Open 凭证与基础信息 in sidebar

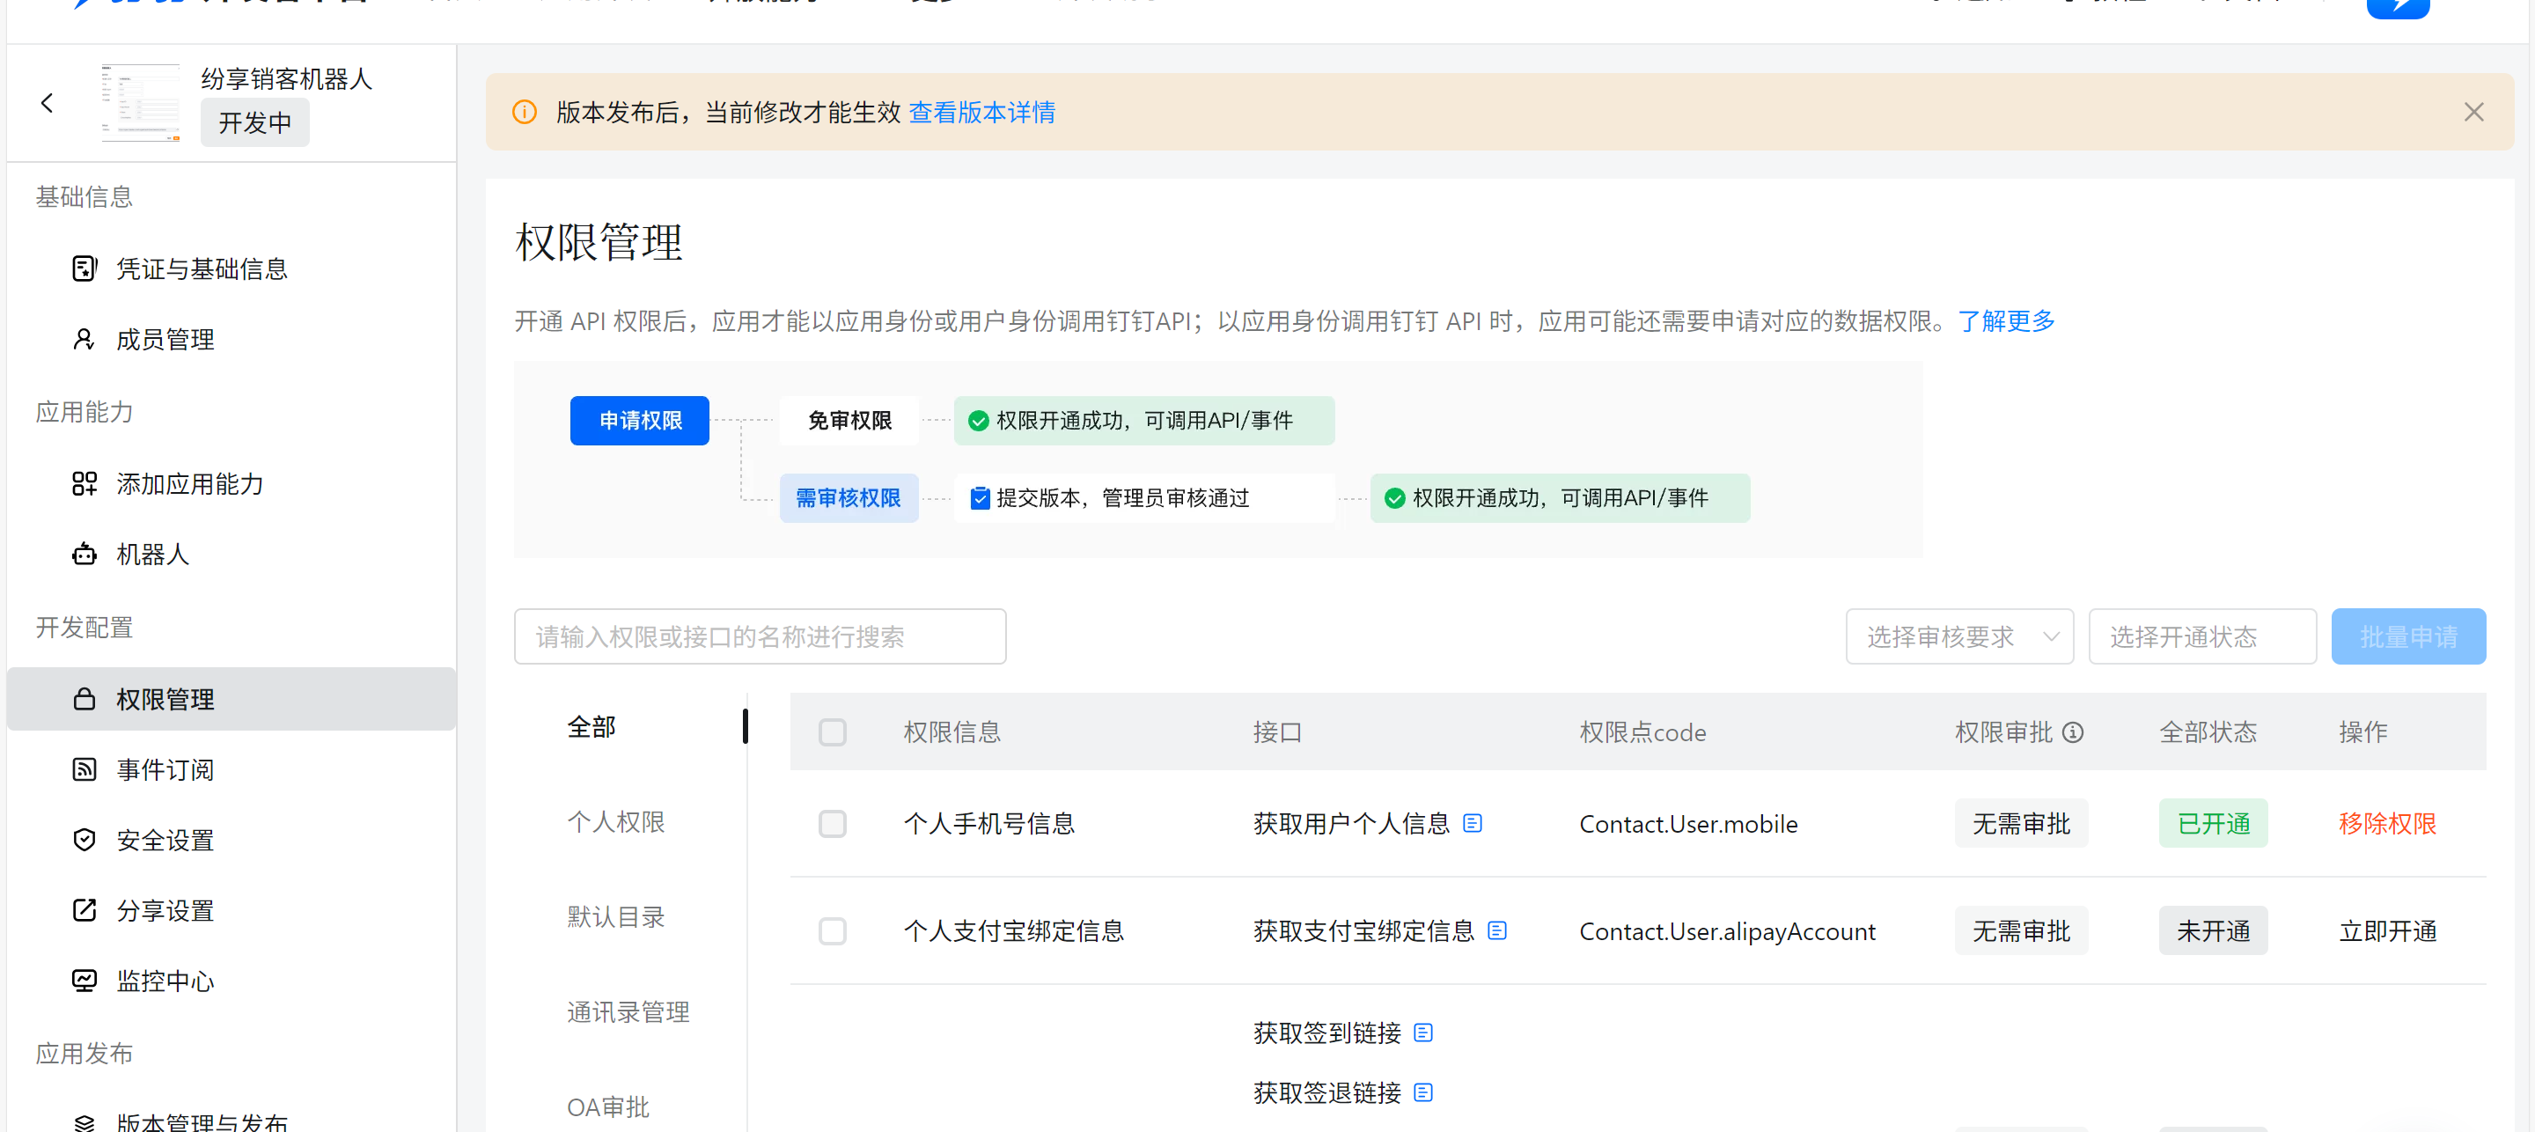pyautogui.click(x=201, y=268)
